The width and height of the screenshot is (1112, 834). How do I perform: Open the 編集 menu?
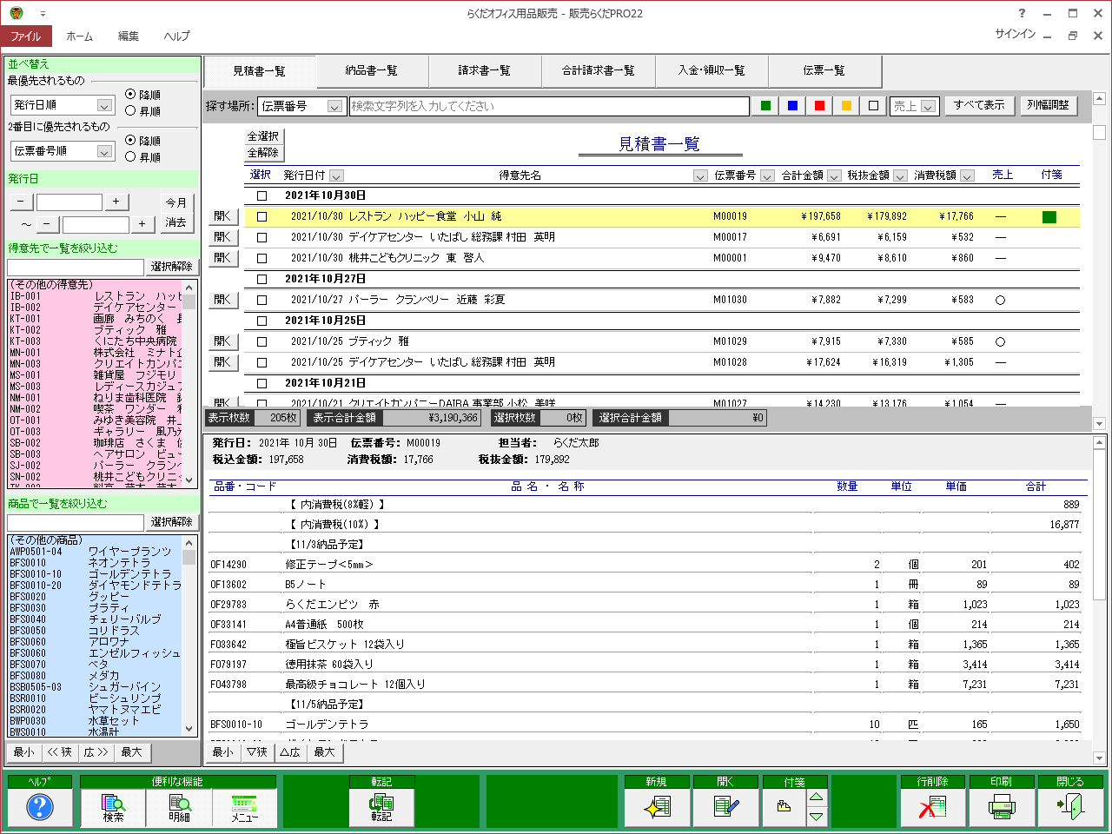pyautogui.click(x=129, y=36)
